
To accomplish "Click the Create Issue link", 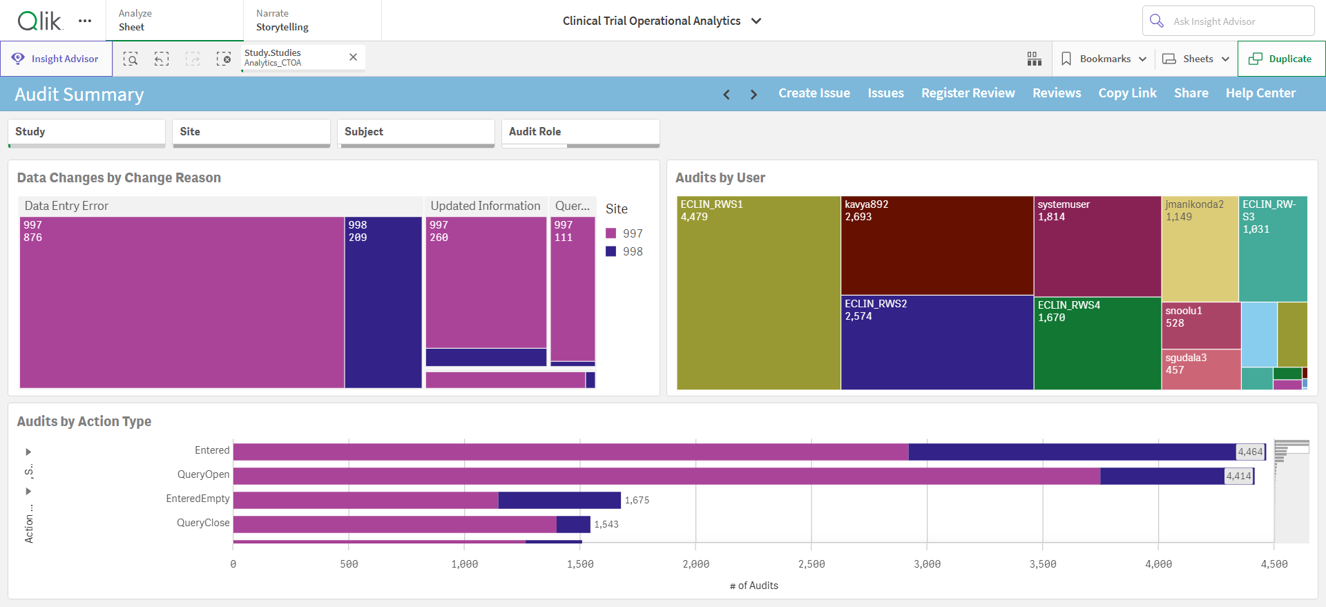I will coord(814,93).
